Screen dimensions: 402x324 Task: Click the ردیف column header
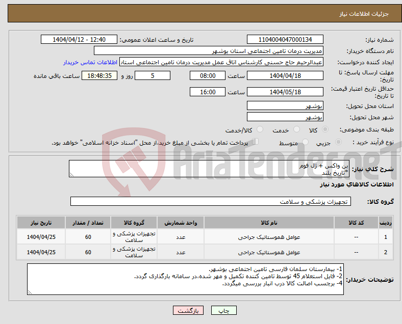pyautogui.click(x=385, y=223)
